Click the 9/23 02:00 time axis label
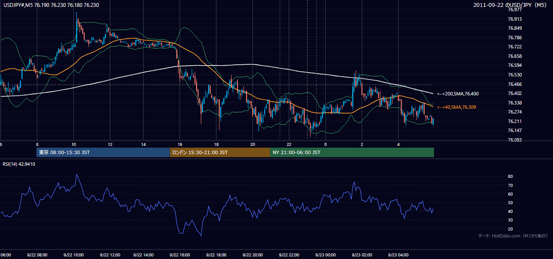This screenshot has width=553, height=259. [362, 255]
